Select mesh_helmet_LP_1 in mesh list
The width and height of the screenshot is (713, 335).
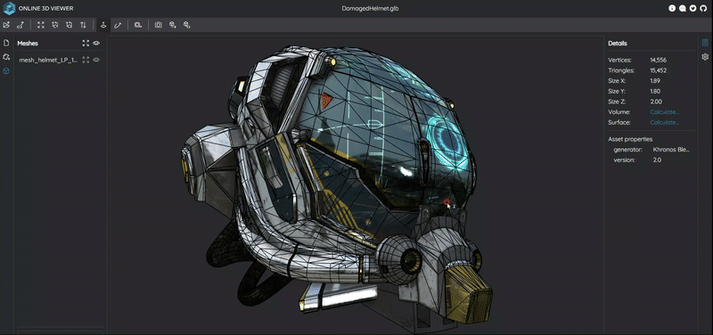click(48, 60)
